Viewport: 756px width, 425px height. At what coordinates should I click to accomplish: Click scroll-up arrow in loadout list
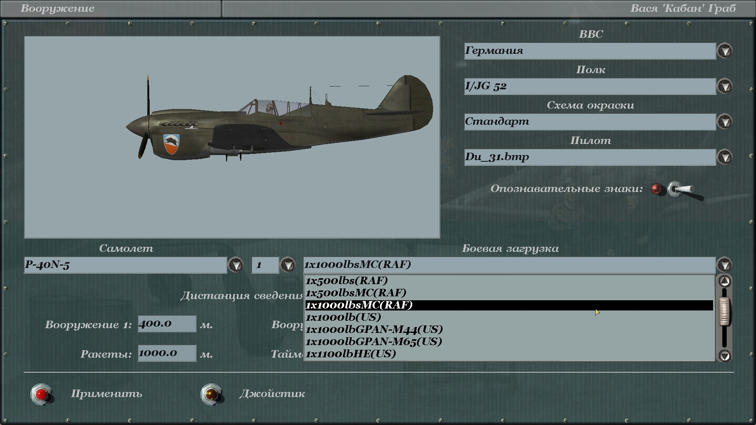[x=725, y=281]
